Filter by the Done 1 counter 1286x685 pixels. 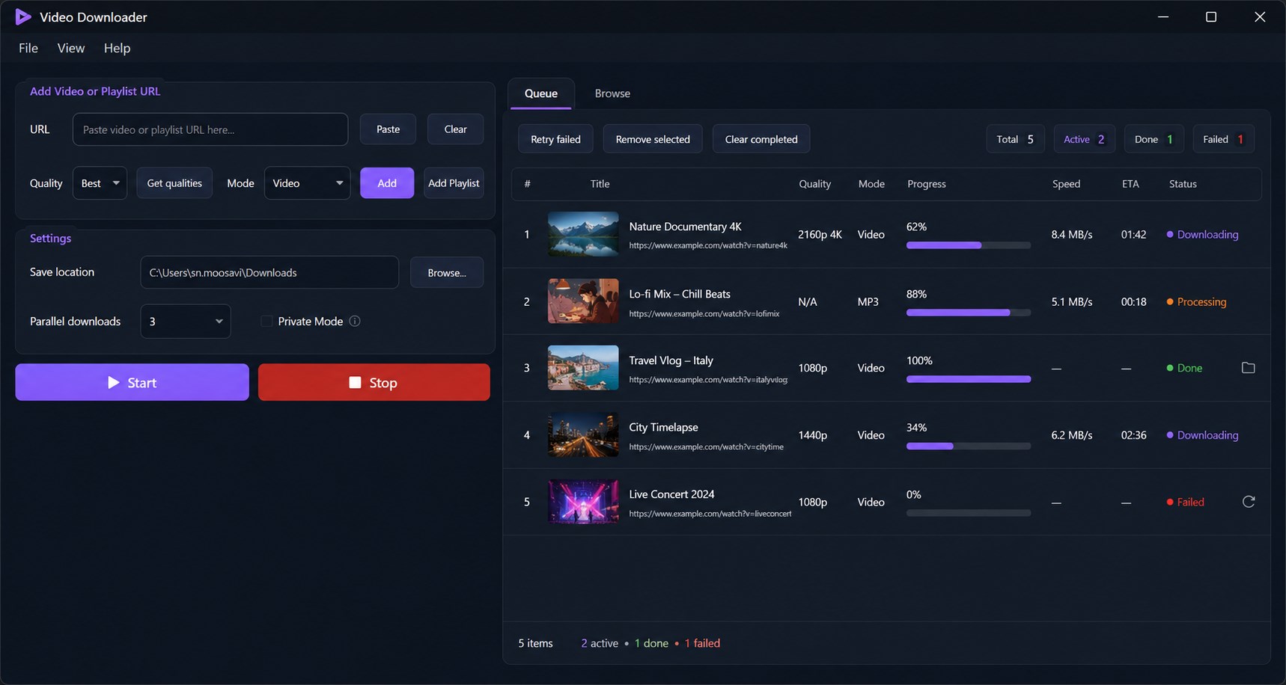pyautogui.click(x=1154, y=139)
